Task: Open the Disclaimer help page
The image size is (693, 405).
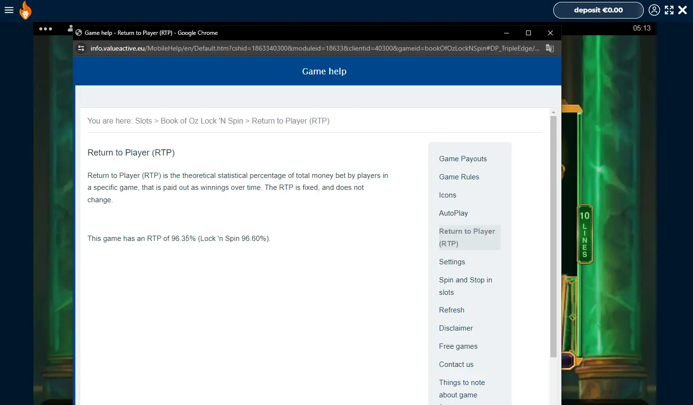Action: tap(455, 328)
